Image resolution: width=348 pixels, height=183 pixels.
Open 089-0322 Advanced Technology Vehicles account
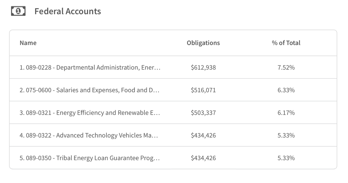89,135
